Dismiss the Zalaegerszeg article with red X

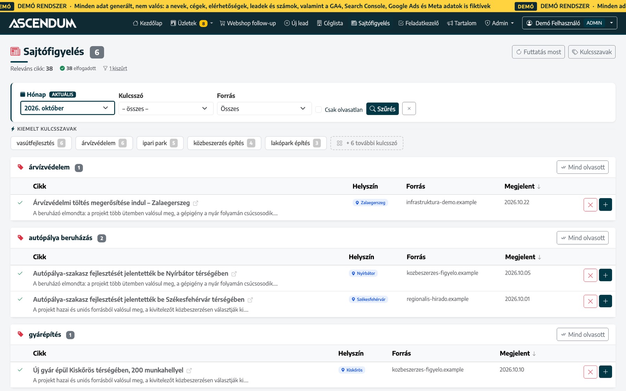click(590, 205)
